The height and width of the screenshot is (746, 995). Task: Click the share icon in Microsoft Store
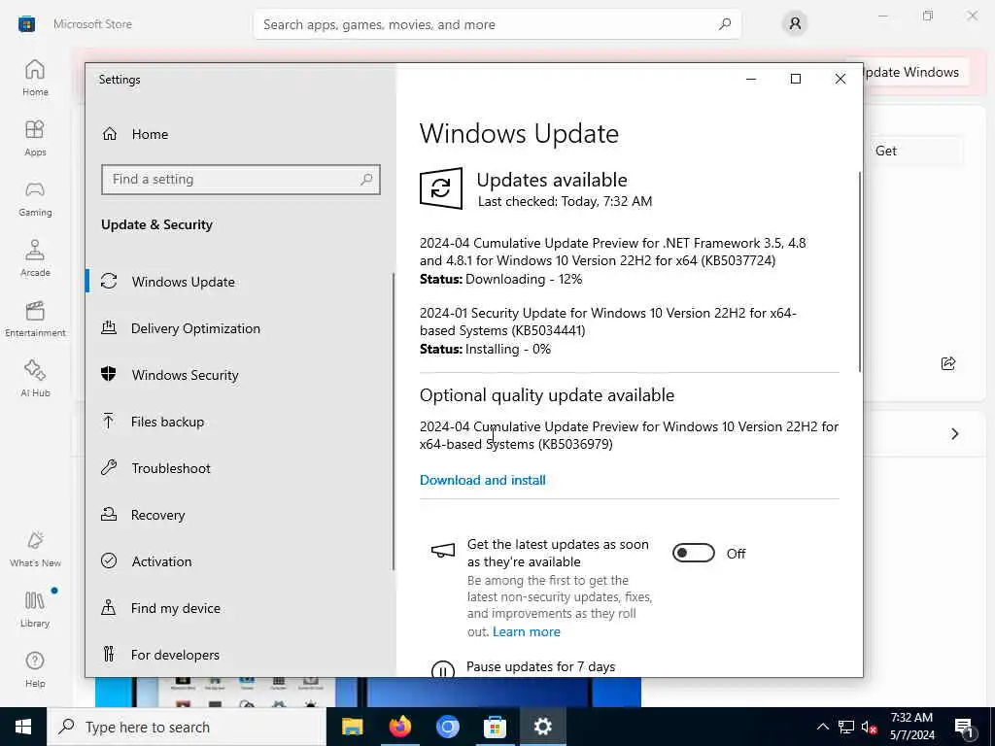pyautogui.click(x=948, y=363)
